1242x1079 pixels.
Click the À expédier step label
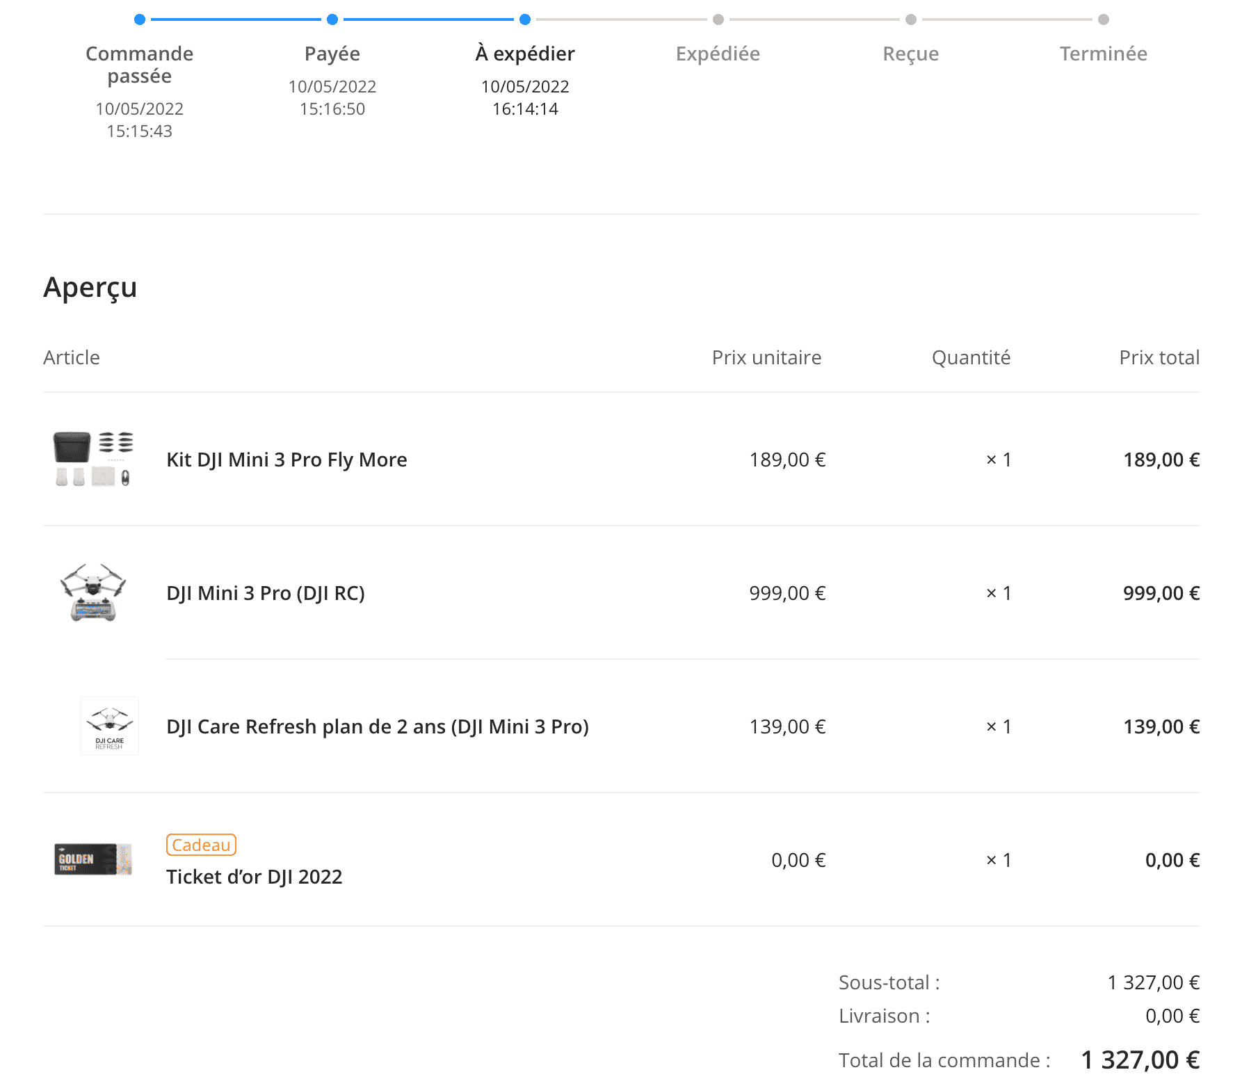525,54
